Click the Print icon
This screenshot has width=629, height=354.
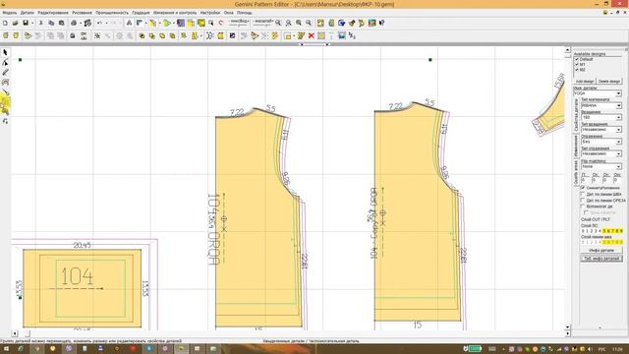coord(74,24)
